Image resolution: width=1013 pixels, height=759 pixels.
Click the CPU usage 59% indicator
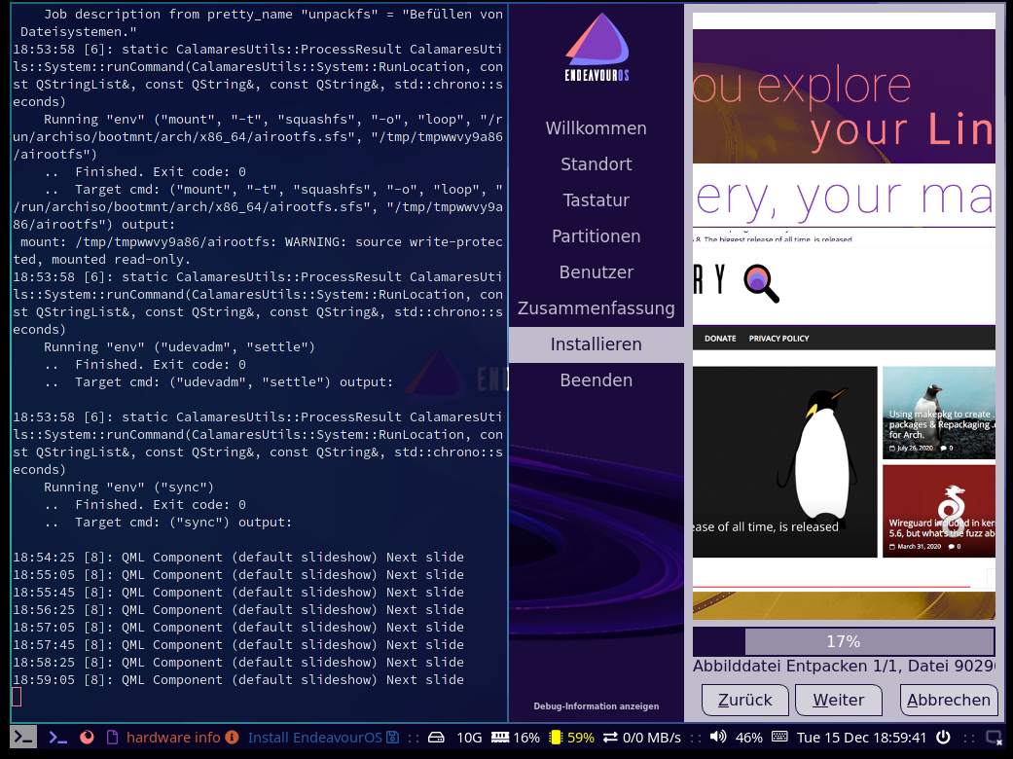(x=572, y=737)
